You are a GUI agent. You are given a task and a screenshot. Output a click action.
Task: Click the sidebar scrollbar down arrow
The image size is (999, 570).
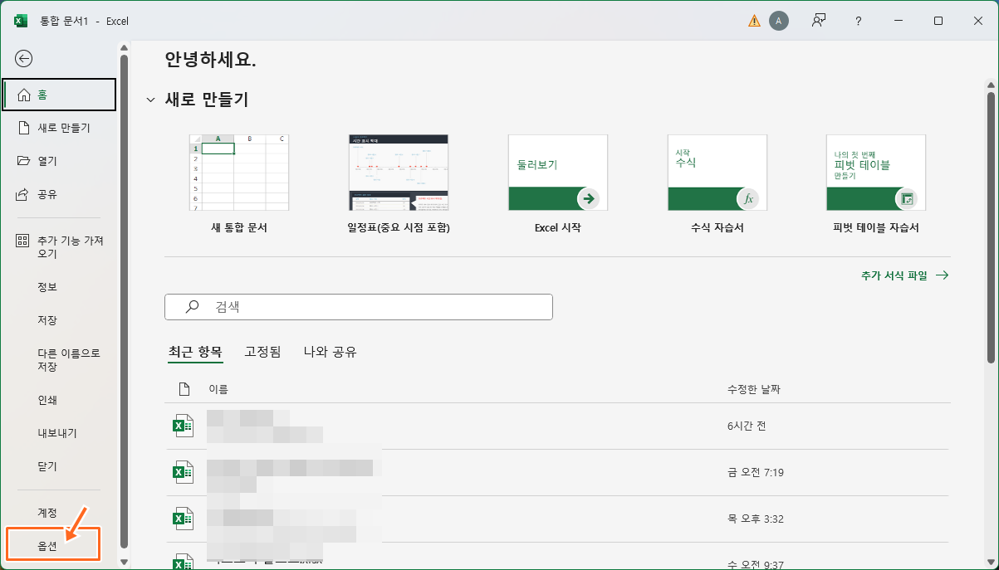click(124, 562)
